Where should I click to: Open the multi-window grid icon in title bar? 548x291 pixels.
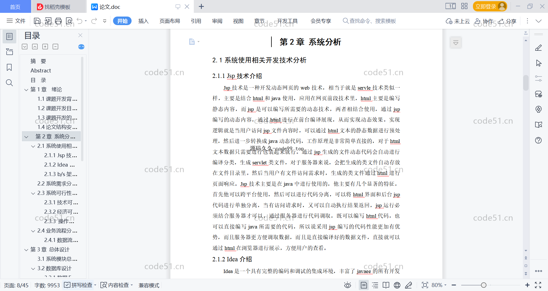click(x=464, y=6)
